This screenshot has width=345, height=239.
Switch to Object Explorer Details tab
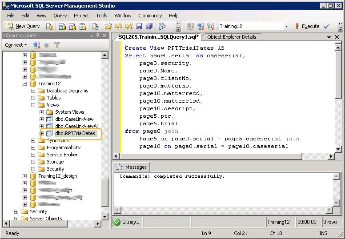pos(232,37)
